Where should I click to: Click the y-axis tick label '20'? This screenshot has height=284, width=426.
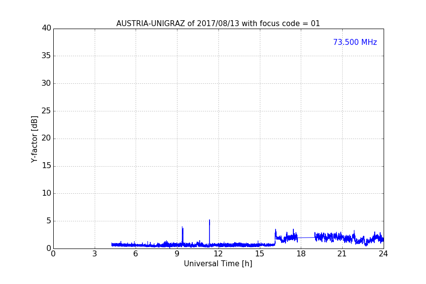tap(46, 138)
